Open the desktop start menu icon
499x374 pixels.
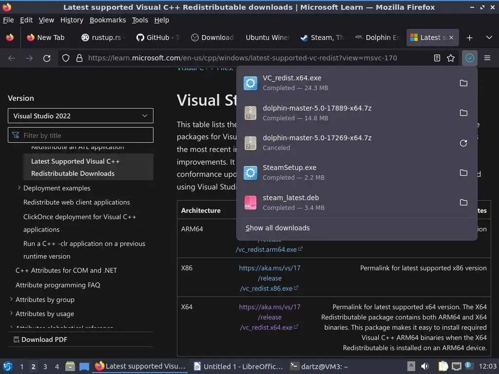(x=8, y=366)
